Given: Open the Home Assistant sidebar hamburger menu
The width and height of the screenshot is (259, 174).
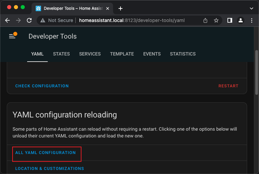Looking at the screenshot, I should 12,36.
